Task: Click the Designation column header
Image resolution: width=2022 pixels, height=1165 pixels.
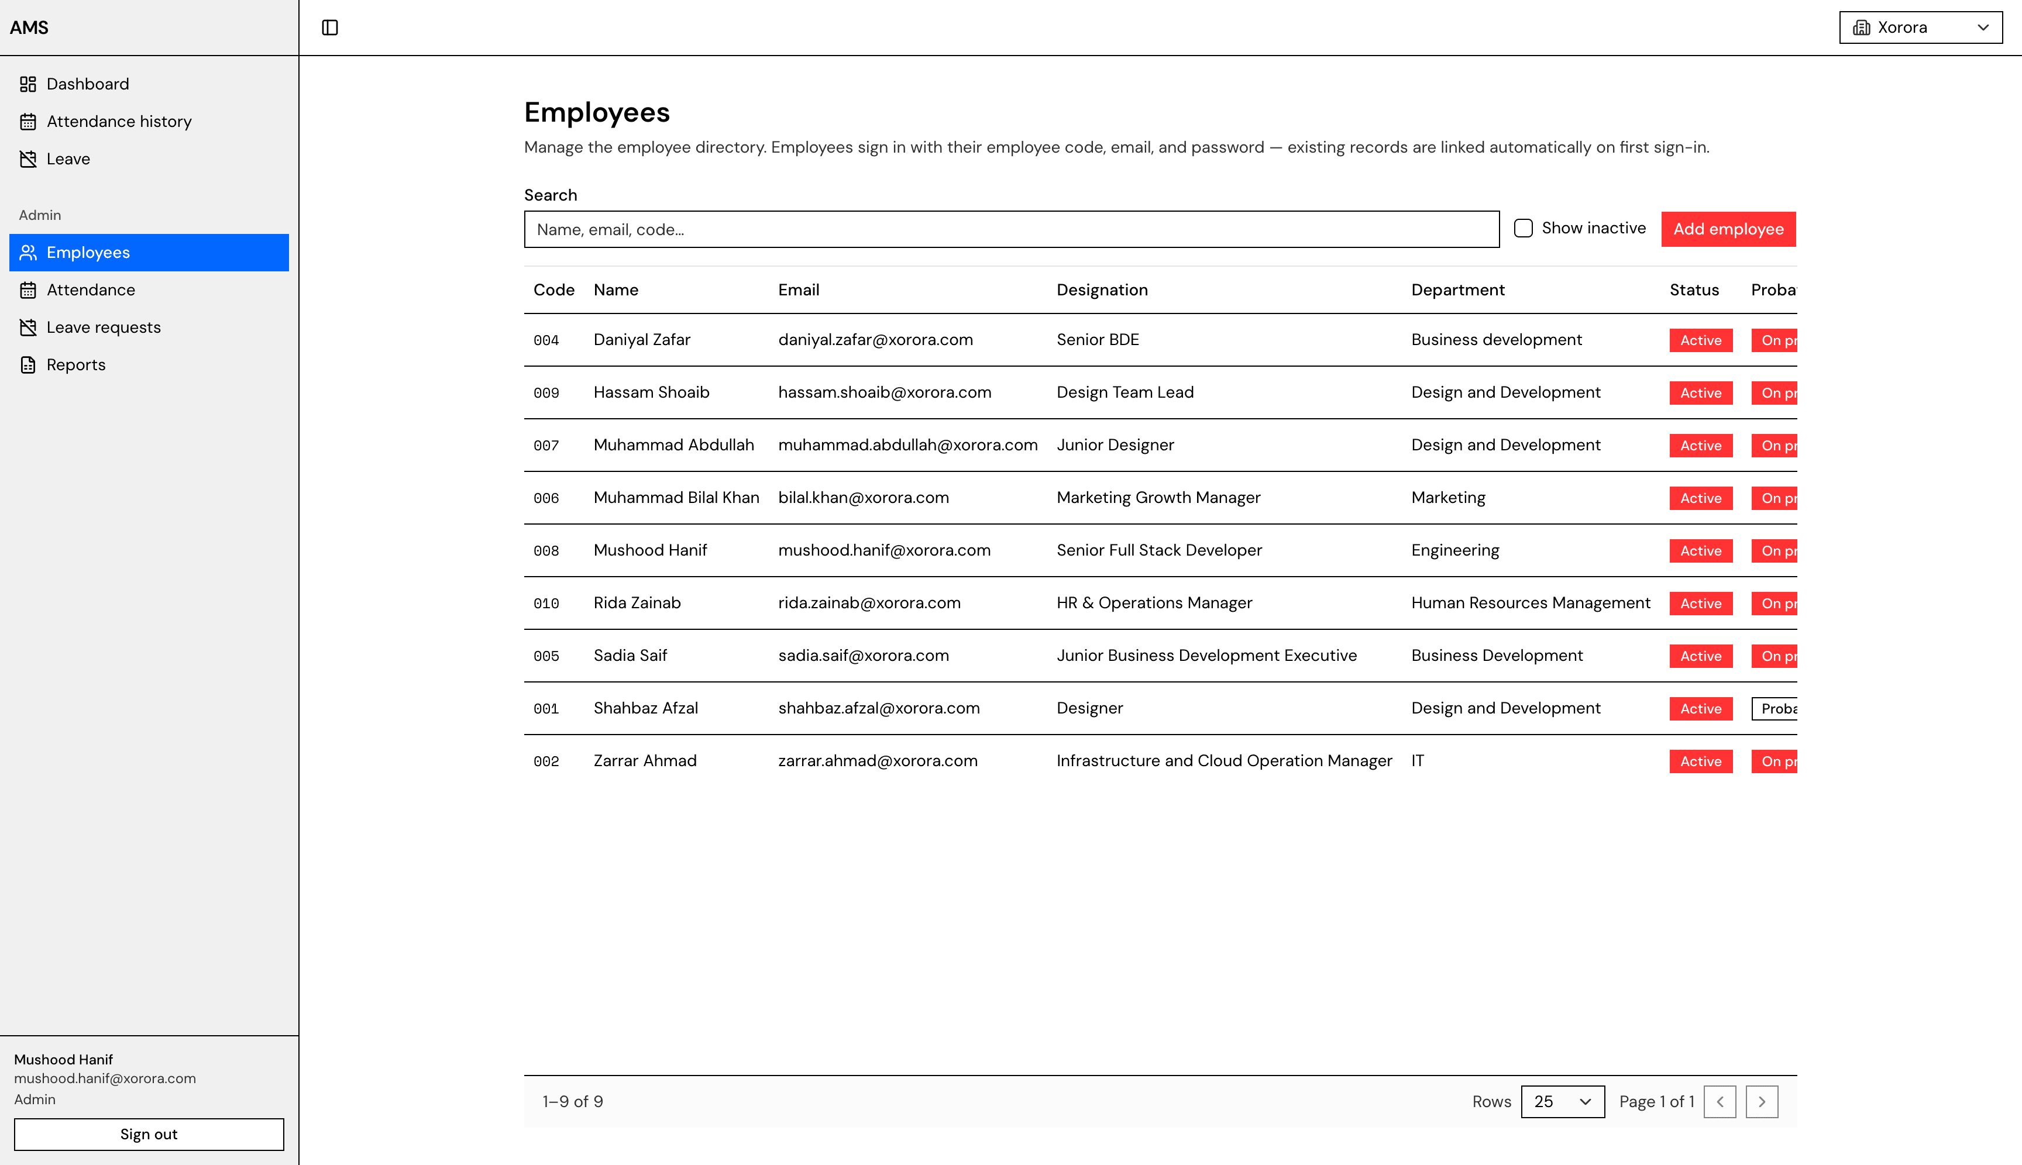Action: tap(1102, 291)
